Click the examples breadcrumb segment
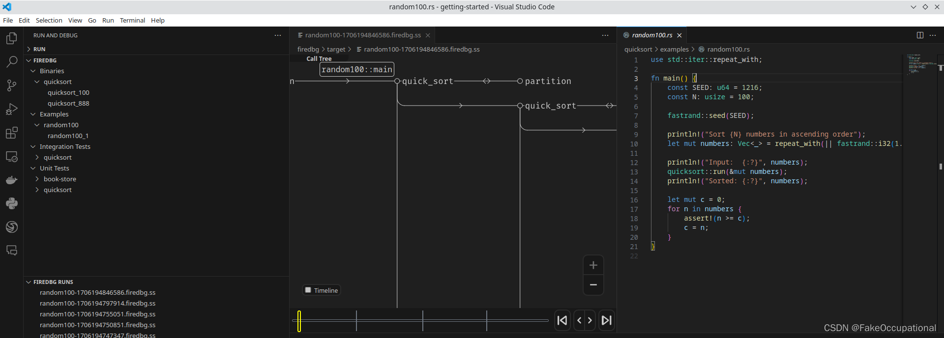This screenshot has height=338, width=944. point(674,49)
